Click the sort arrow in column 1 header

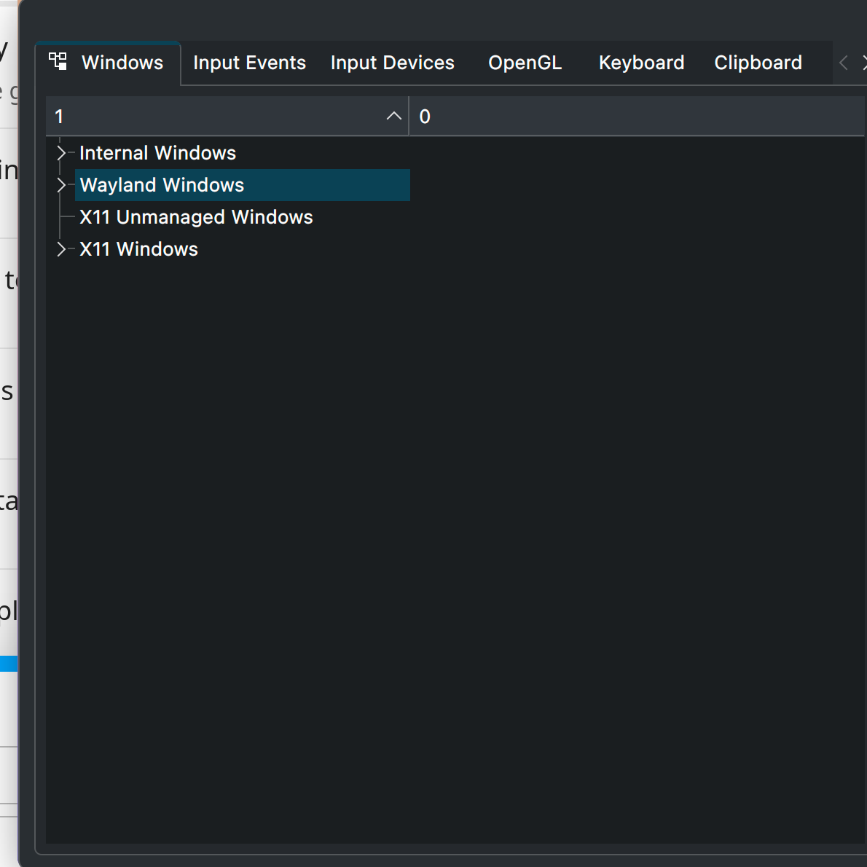[x=393, y=117]
